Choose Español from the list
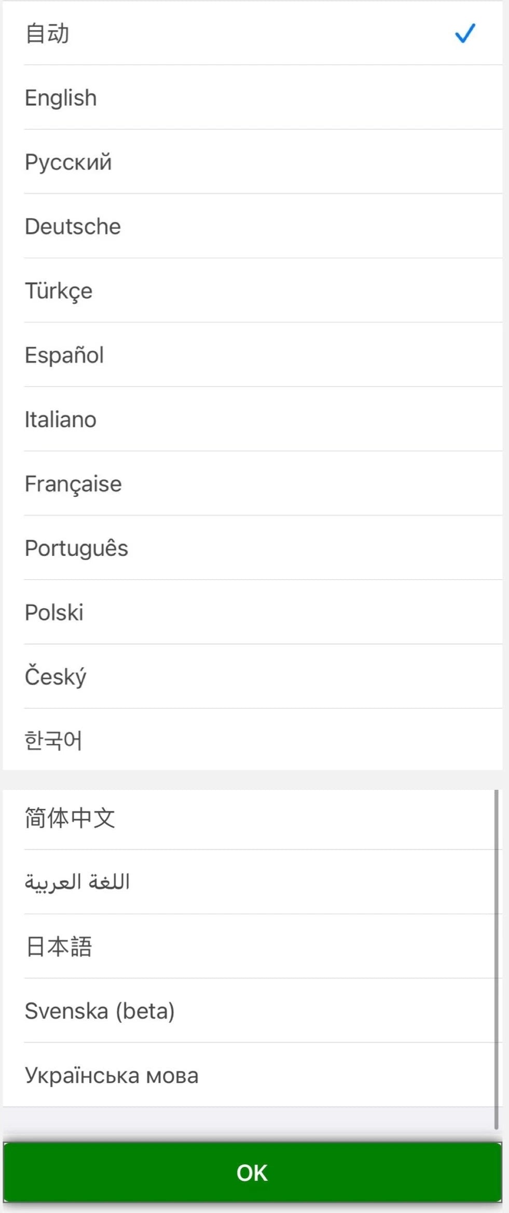Viewport: 509px width, 1213px height. (x=64, y=355)
